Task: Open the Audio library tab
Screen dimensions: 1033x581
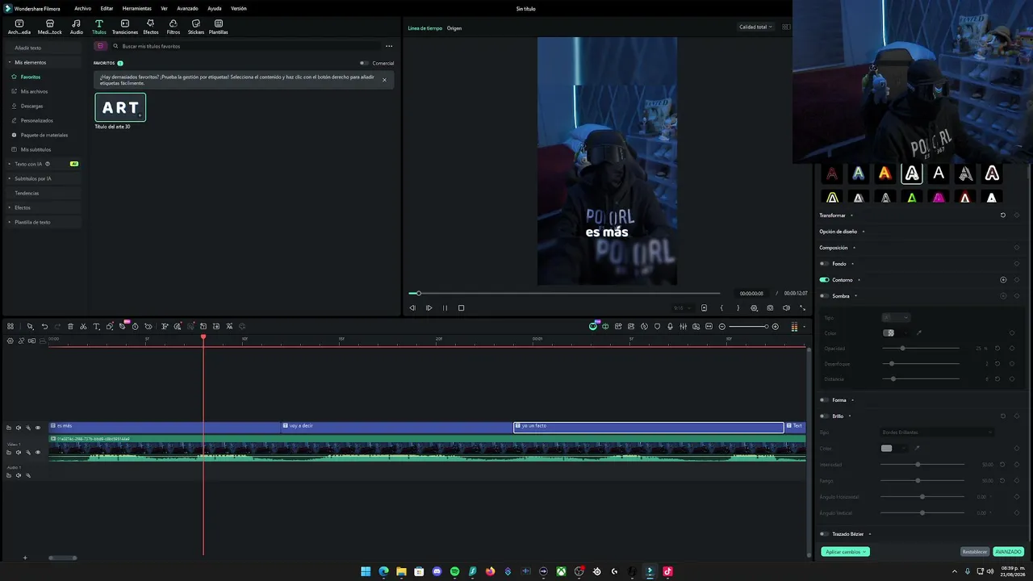Action: pyautogui.click(x=77, y=27)
